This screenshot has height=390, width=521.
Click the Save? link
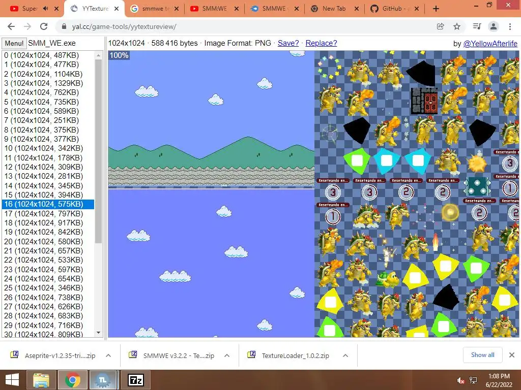click(x=288, y=43)
